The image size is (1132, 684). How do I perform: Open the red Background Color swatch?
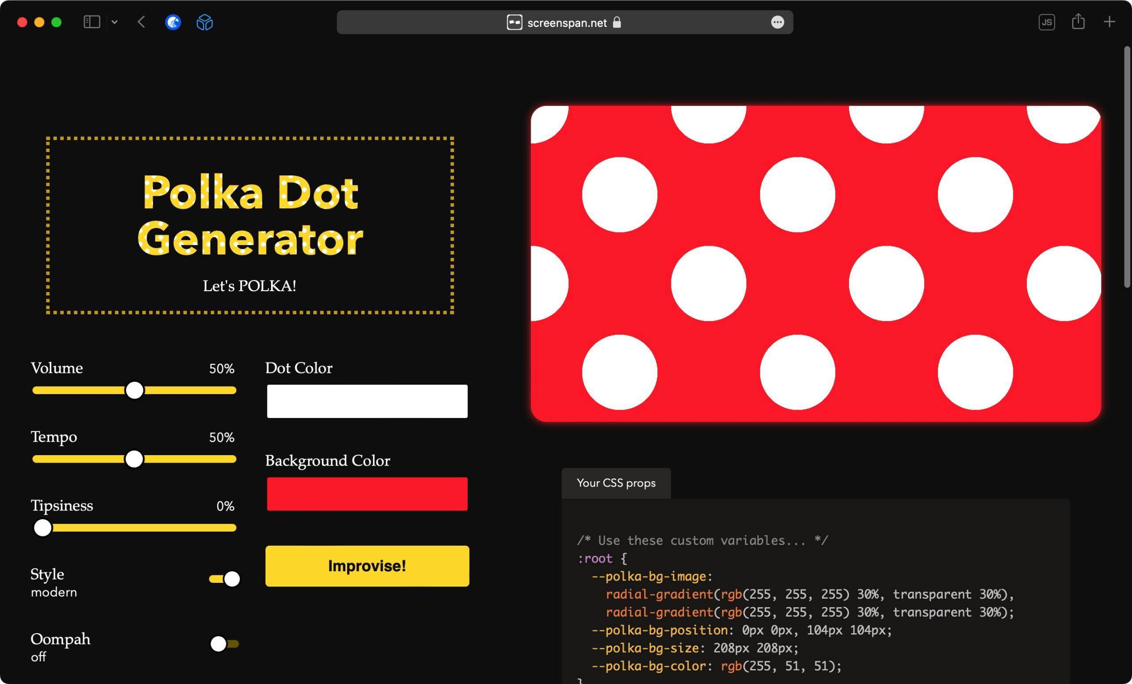tap(367, 494)
